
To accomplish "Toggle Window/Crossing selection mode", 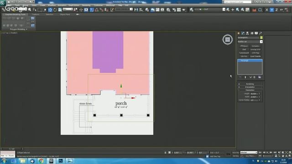I will coord(45,10).
